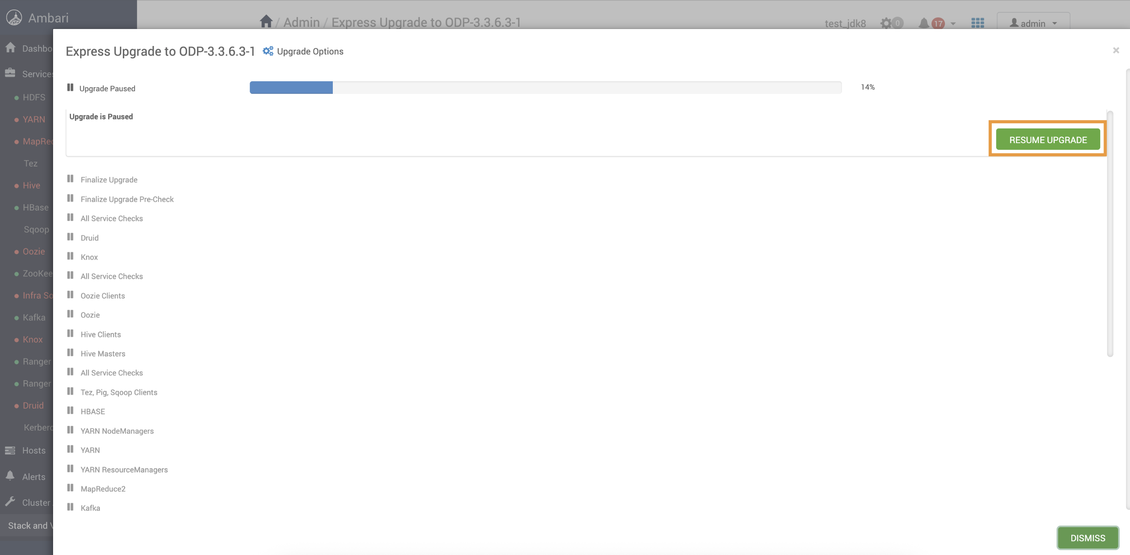
Task: Select the YARN ResourceManagers step
Action: point(124,469)
